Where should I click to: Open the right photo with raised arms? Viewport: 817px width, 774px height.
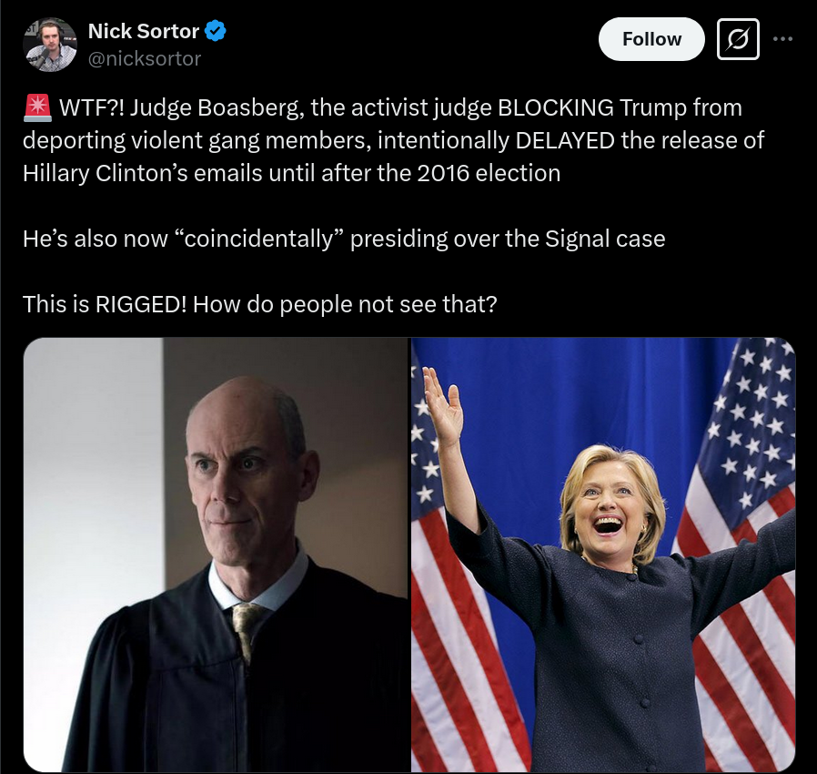coord(603,555)
